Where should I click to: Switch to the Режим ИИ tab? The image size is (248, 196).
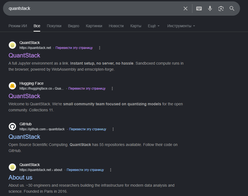[18, 26]
